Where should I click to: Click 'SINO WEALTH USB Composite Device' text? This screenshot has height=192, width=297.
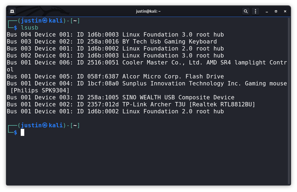(x=178, y=97)
